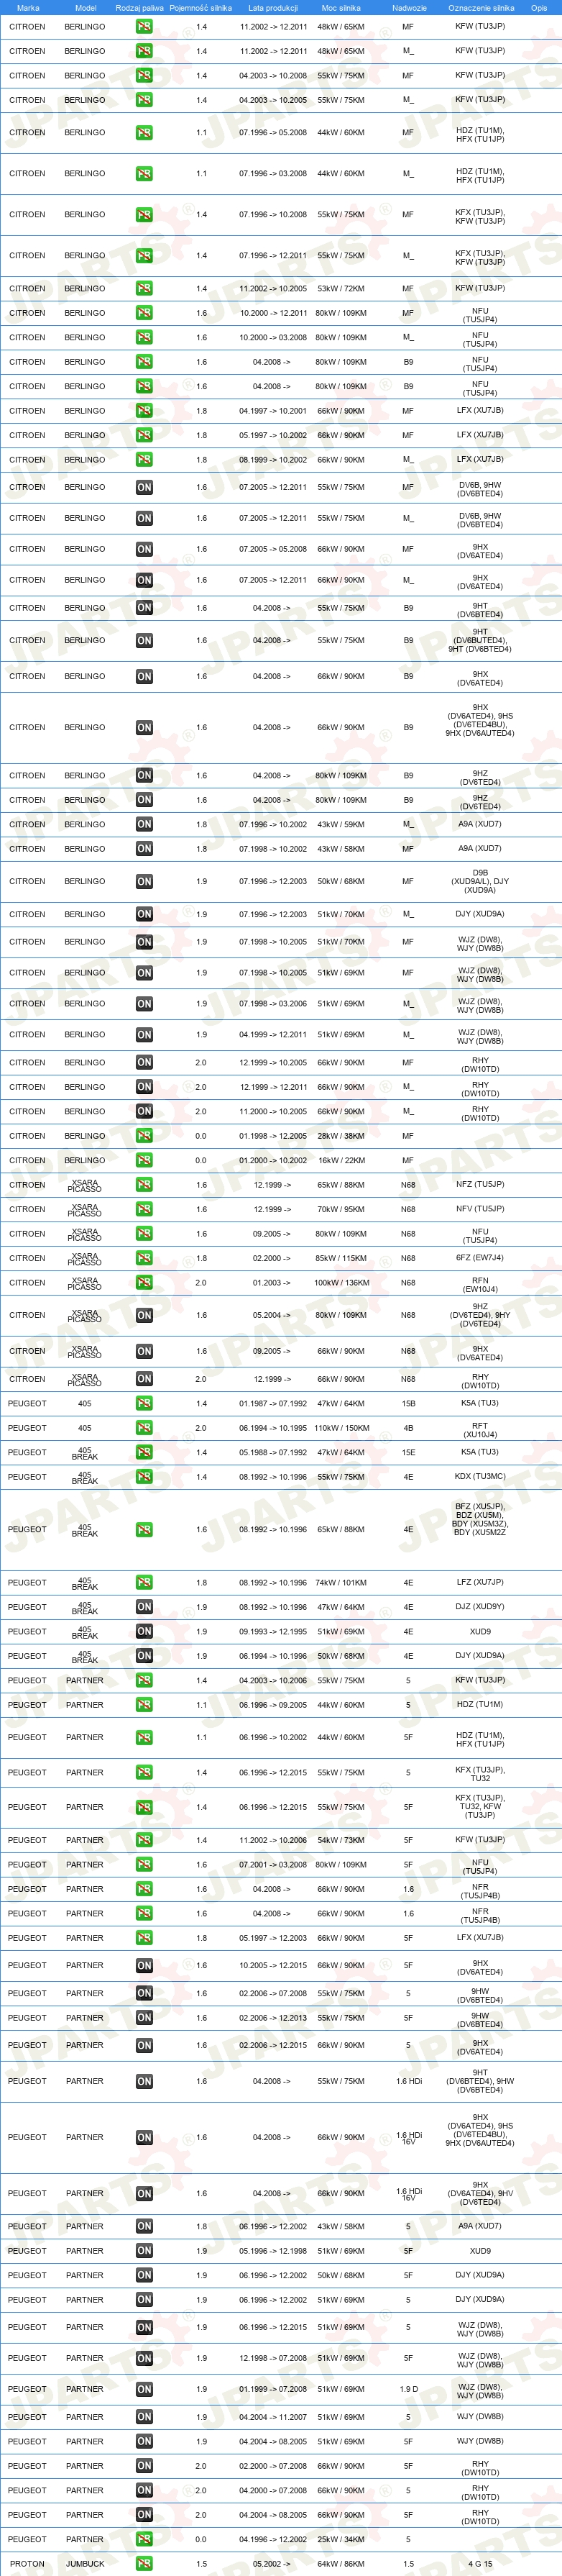Click production years '05.2002 ->'

point(272,2564)
